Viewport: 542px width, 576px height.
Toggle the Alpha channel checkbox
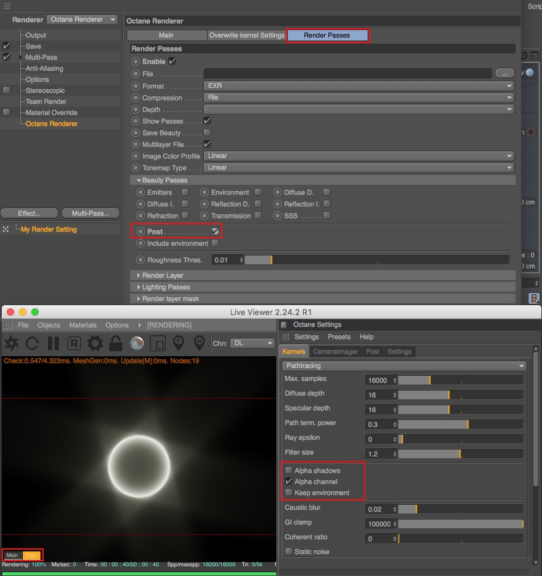(x=289, y=481)
